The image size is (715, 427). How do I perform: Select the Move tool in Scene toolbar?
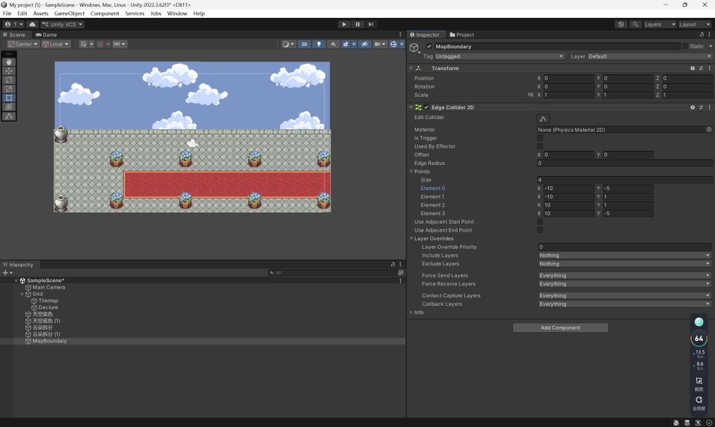9,71
